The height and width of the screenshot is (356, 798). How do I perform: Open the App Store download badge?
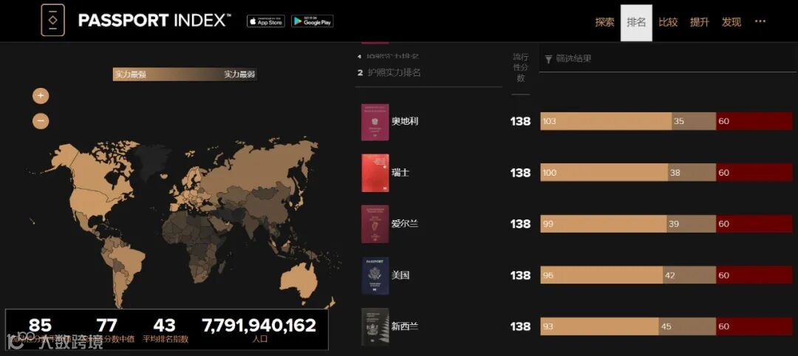(266, 21)
